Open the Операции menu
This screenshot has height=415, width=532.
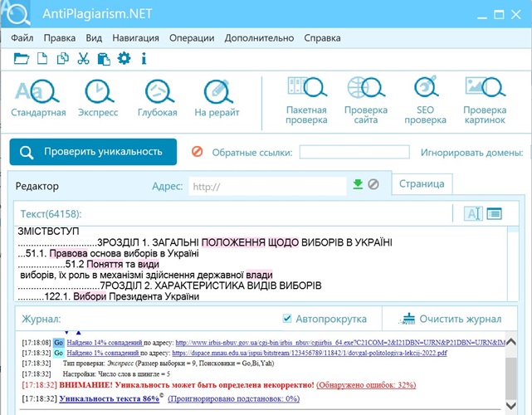[192, 38]
